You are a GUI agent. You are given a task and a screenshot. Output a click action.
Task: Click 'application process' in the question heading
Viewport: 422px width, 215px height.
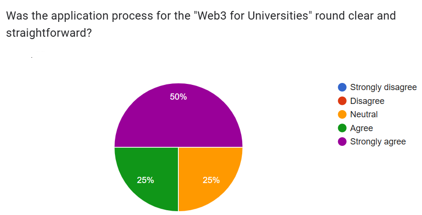101,16
